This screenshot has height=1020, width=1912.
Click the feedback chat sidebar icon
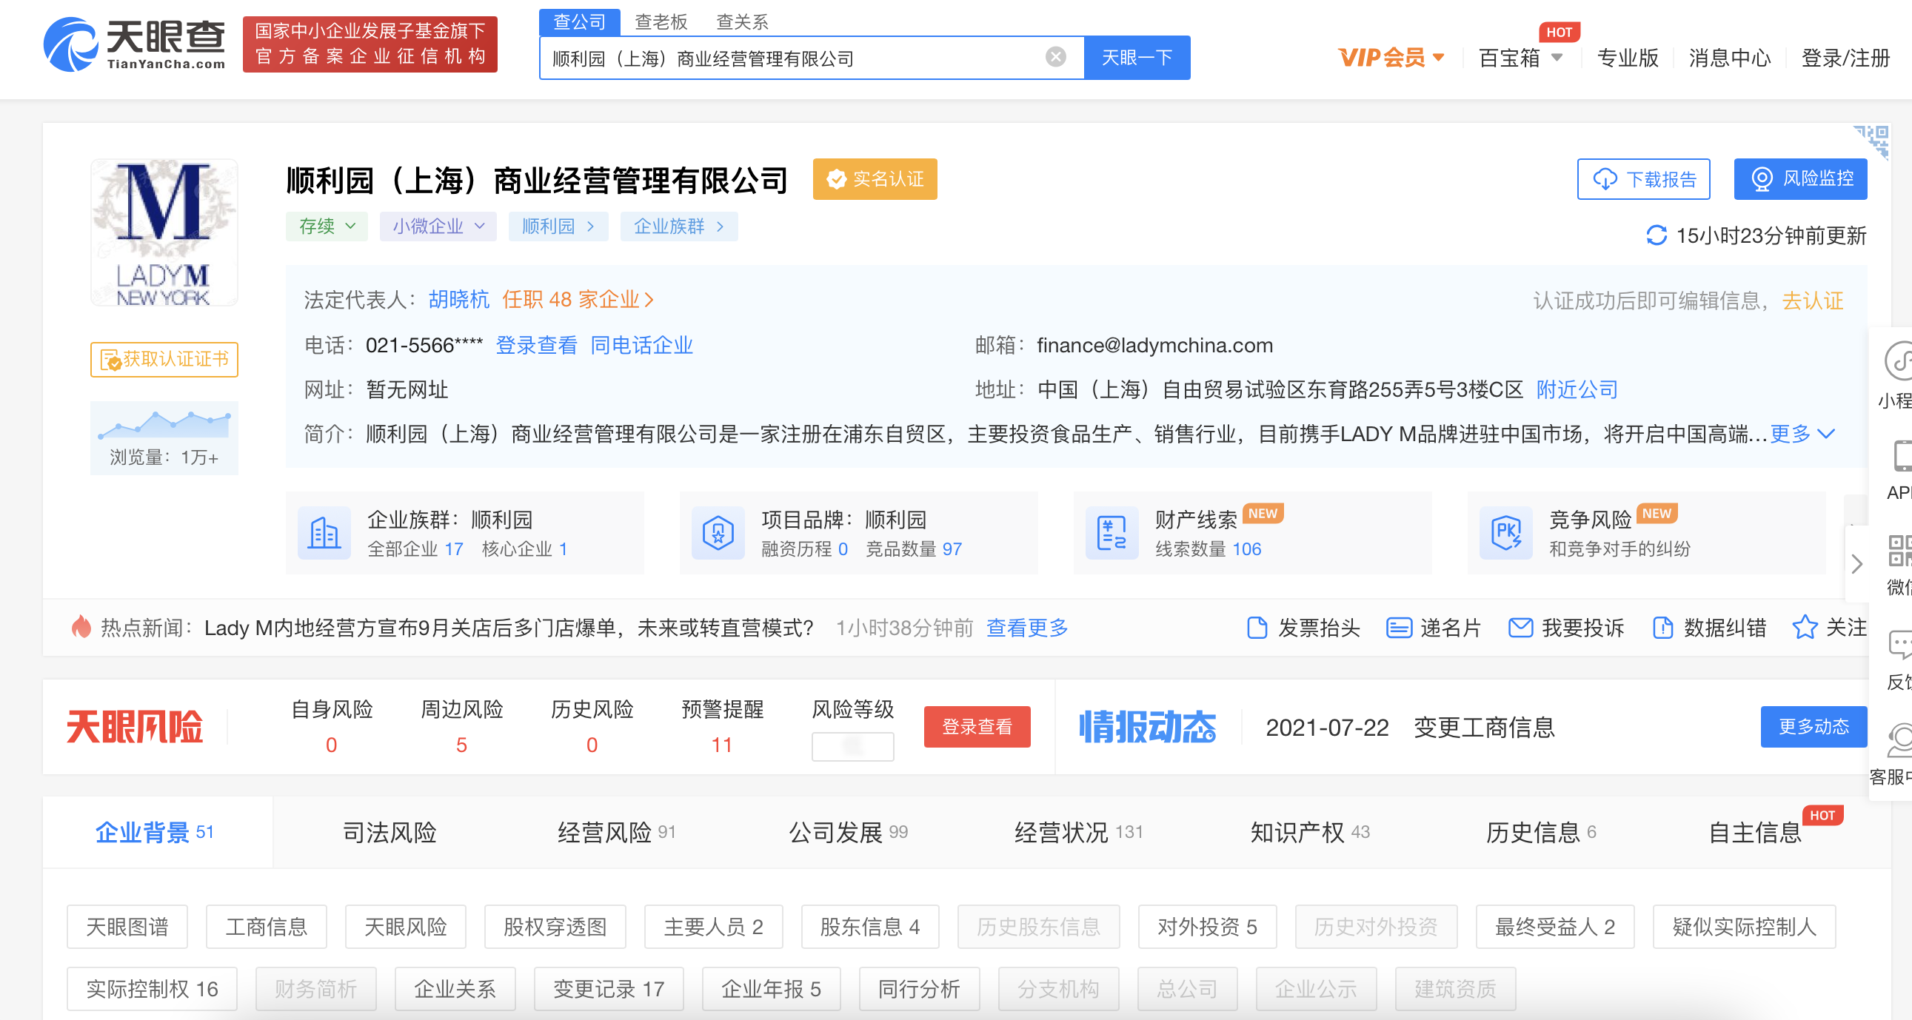1899,644
